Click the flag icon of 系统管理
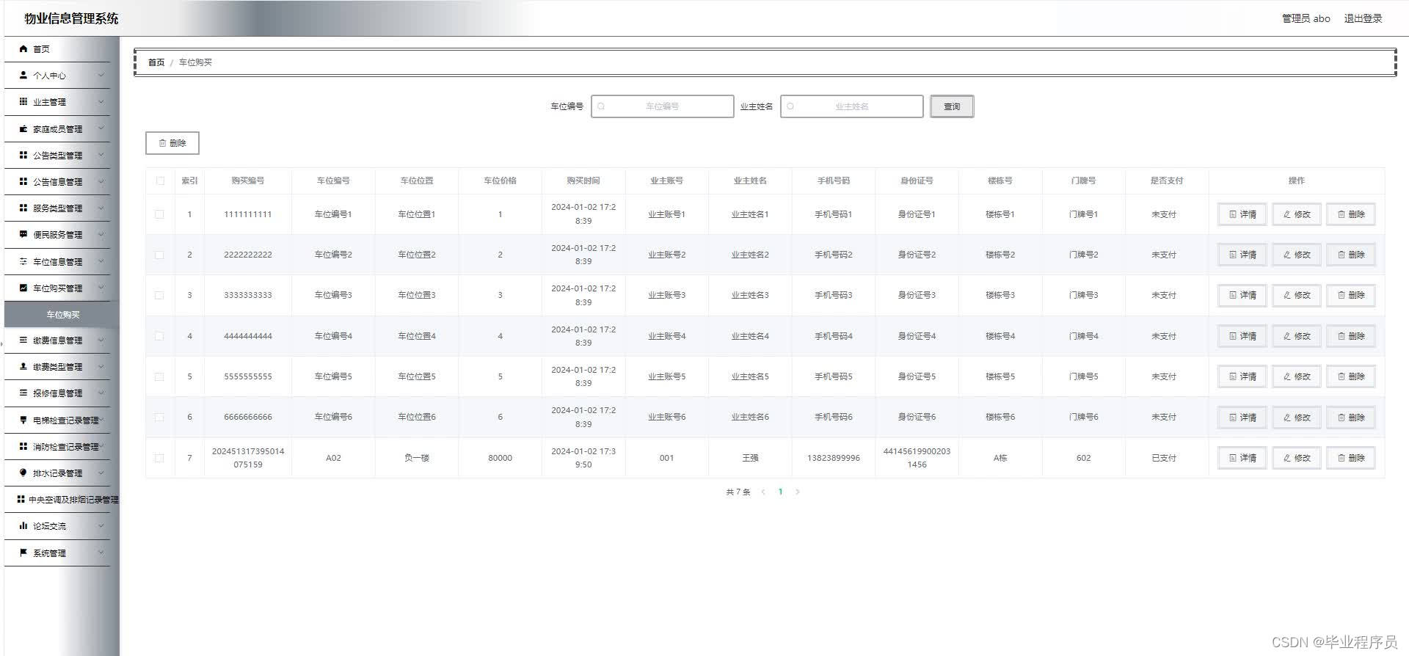 pos(23,553)
